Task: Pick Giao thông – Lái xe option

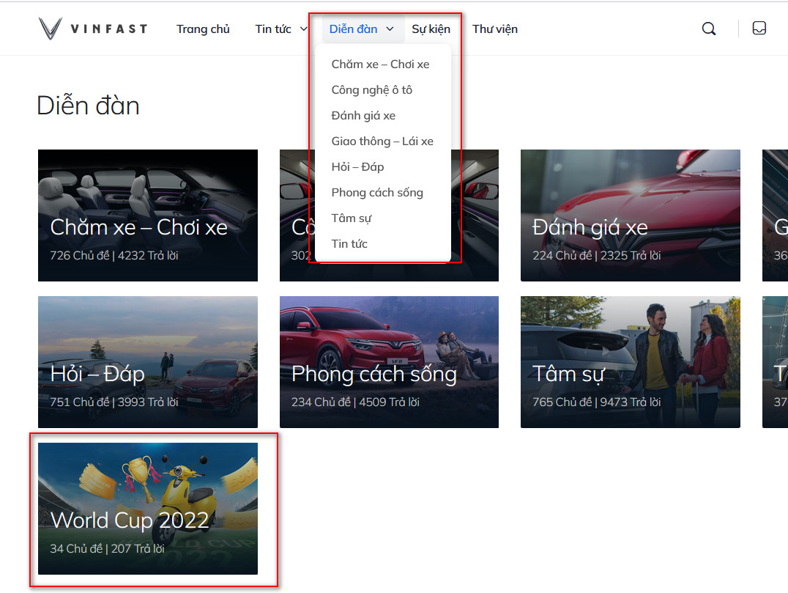Action: click(x=382, y=141)
